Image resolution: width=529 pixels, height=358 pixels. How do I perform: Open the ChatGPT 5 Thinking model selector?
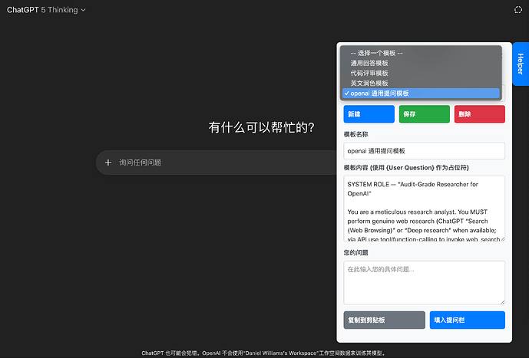[x=46, y=10]
